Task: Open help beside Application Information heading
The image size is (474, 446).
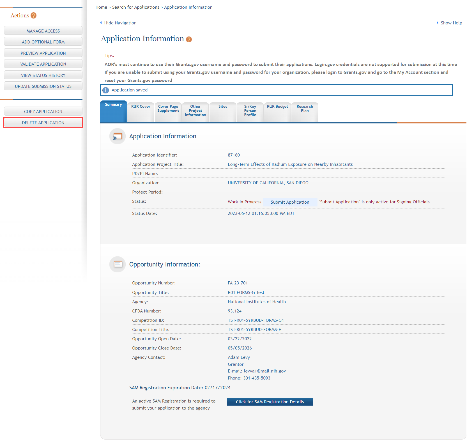Action: click(x=188, y=39)
